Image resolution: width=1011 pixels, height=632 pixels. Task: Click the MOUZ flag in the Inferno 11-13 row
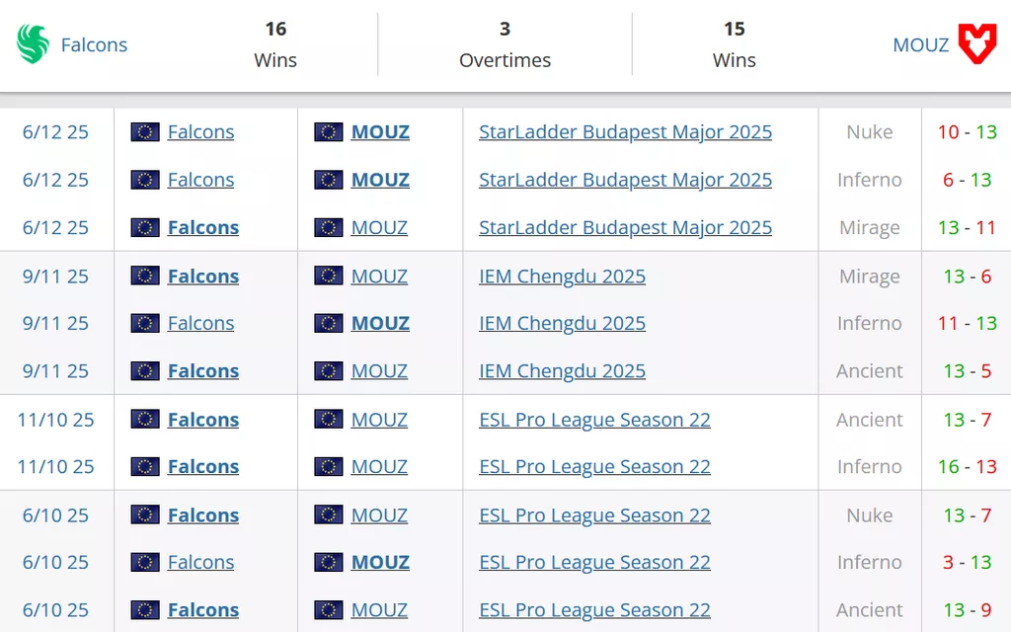pyautogui.click(x=329, y=323)
